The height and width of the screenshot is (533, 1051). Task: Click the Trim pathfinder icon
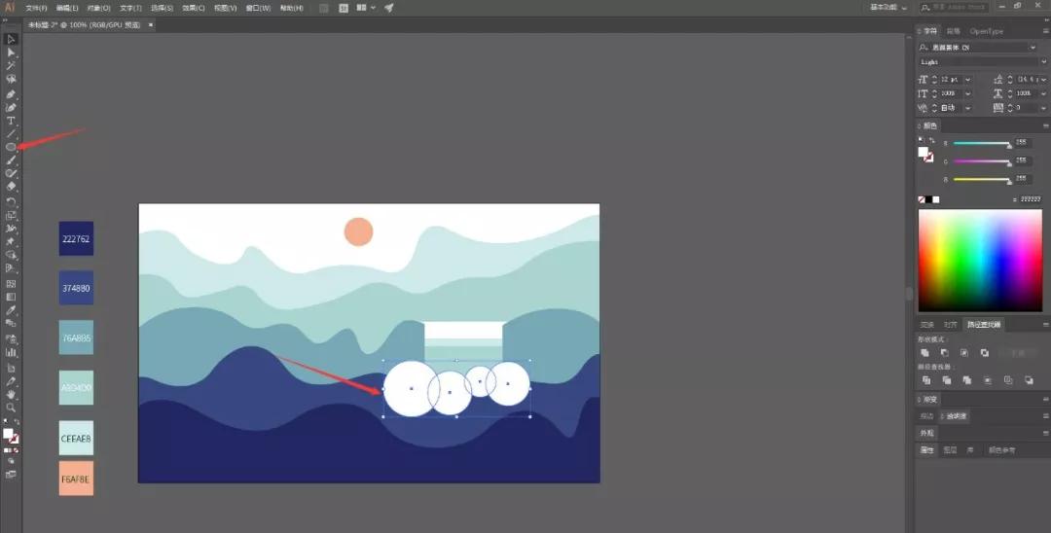[947, 380]
